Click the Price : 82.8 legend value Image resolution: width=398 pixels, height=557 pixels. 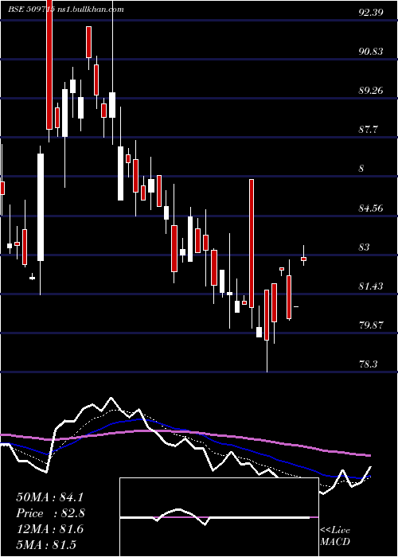50,513
